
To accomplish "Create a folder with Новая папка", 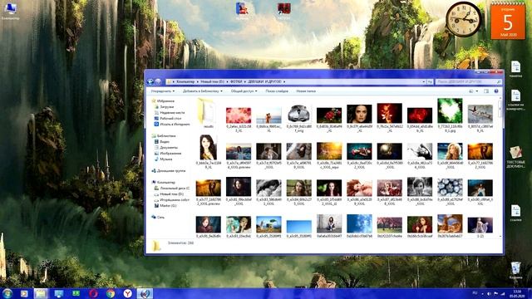I will [306, 91].
